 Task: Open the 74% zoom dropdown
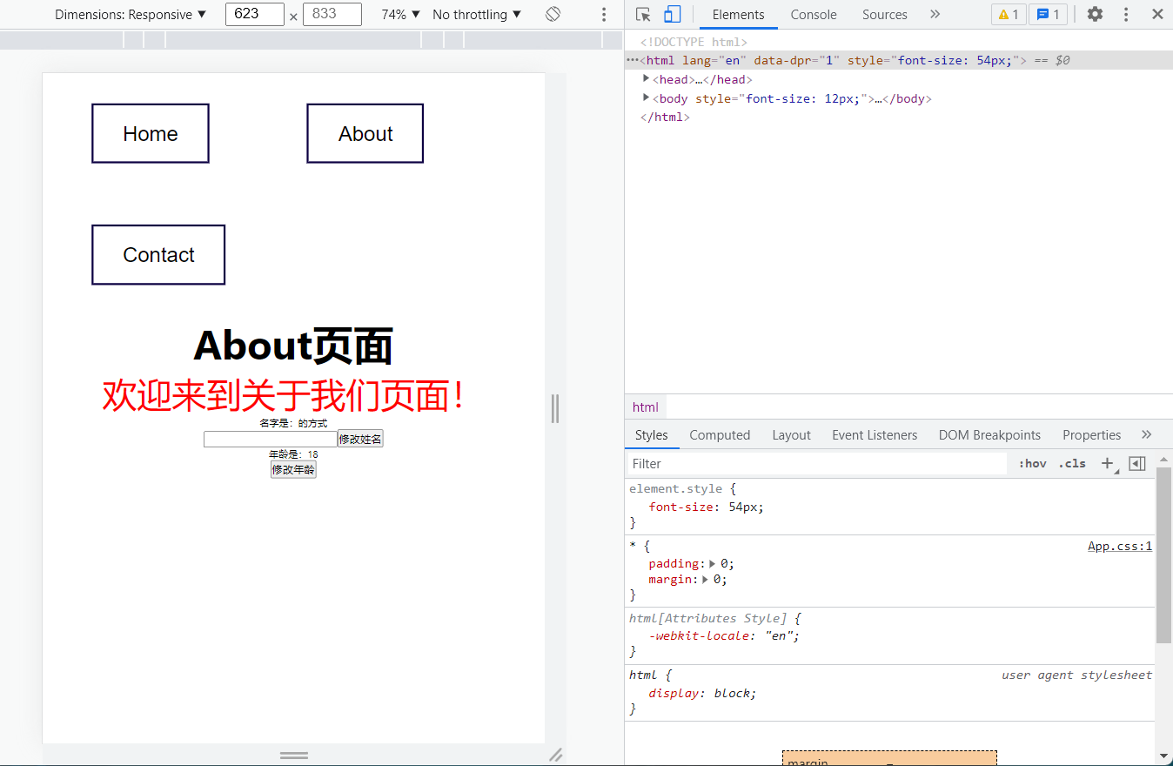pyautogui.click(x=400, y=15)
